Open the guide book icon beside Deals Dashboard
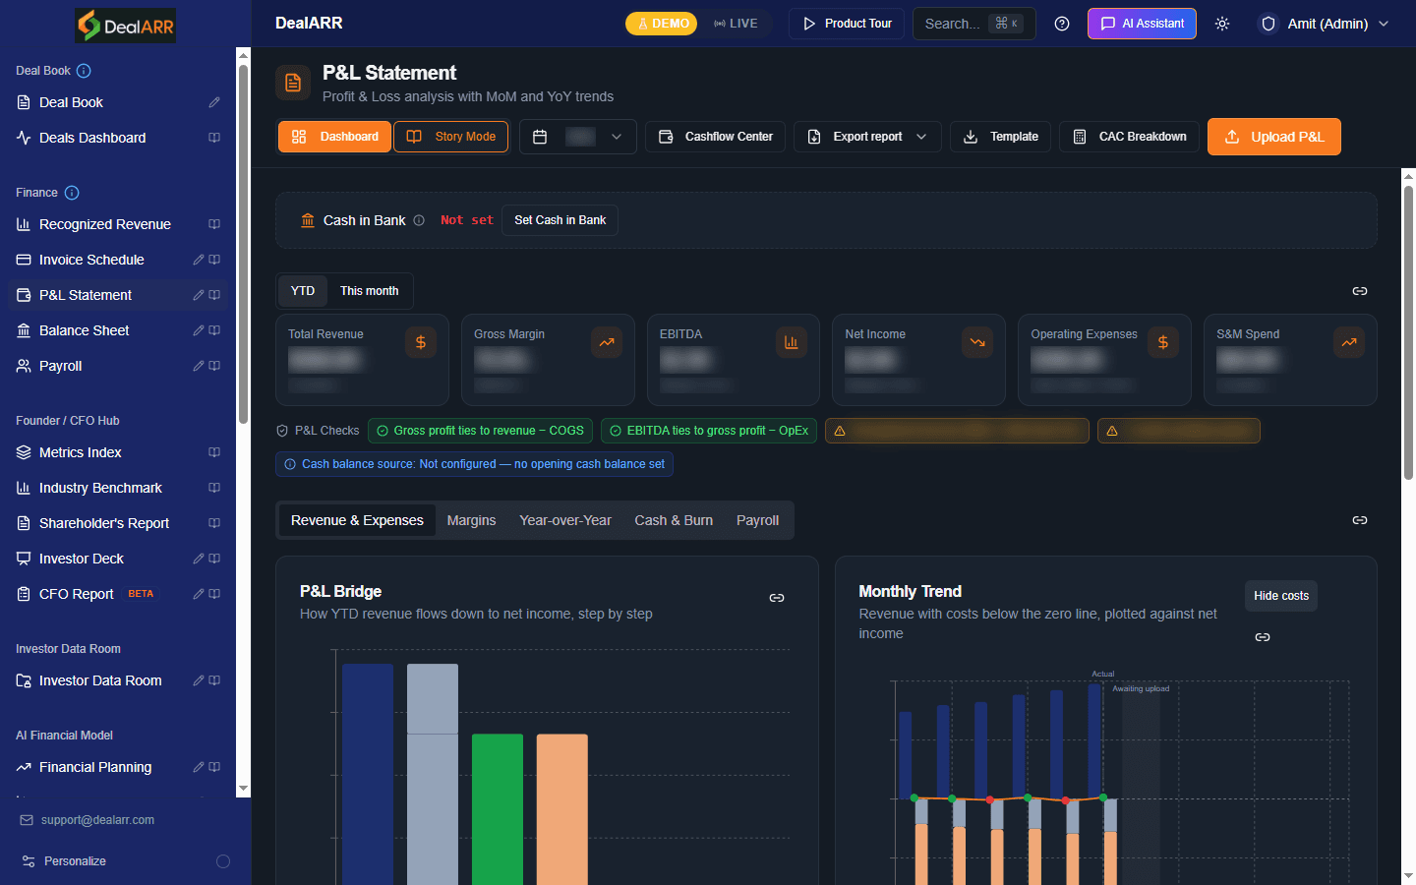 (x=214, y=138)
